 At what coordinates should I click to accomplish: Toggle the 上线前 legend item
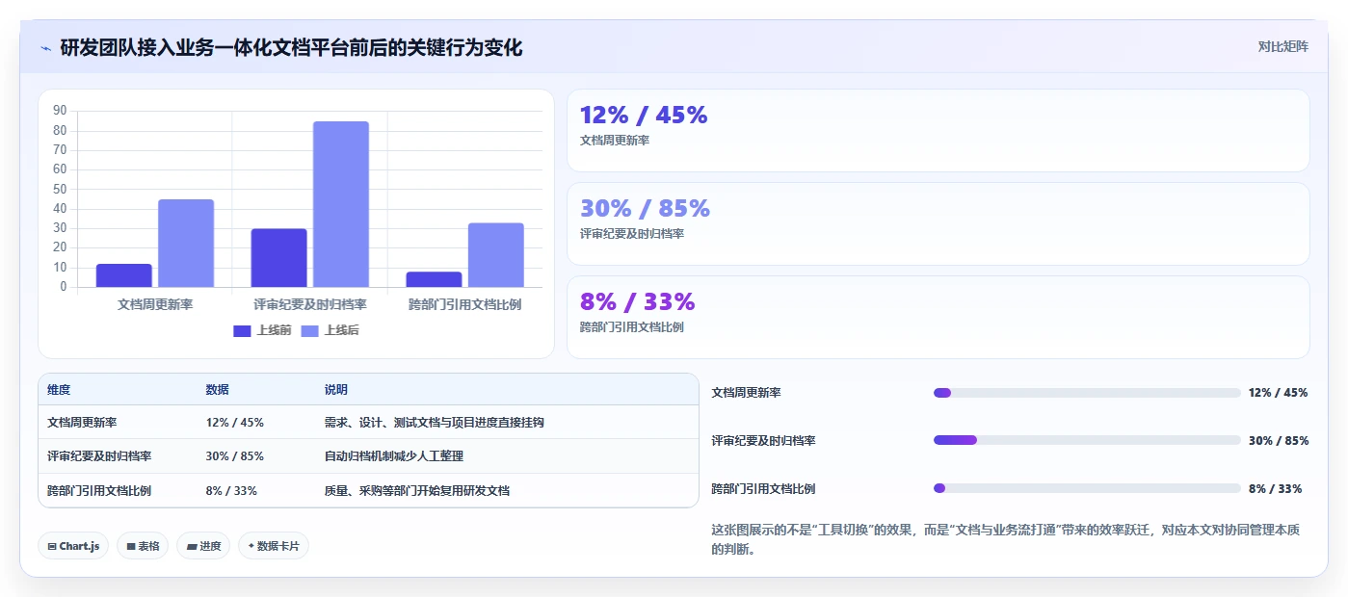coord(262,330)
